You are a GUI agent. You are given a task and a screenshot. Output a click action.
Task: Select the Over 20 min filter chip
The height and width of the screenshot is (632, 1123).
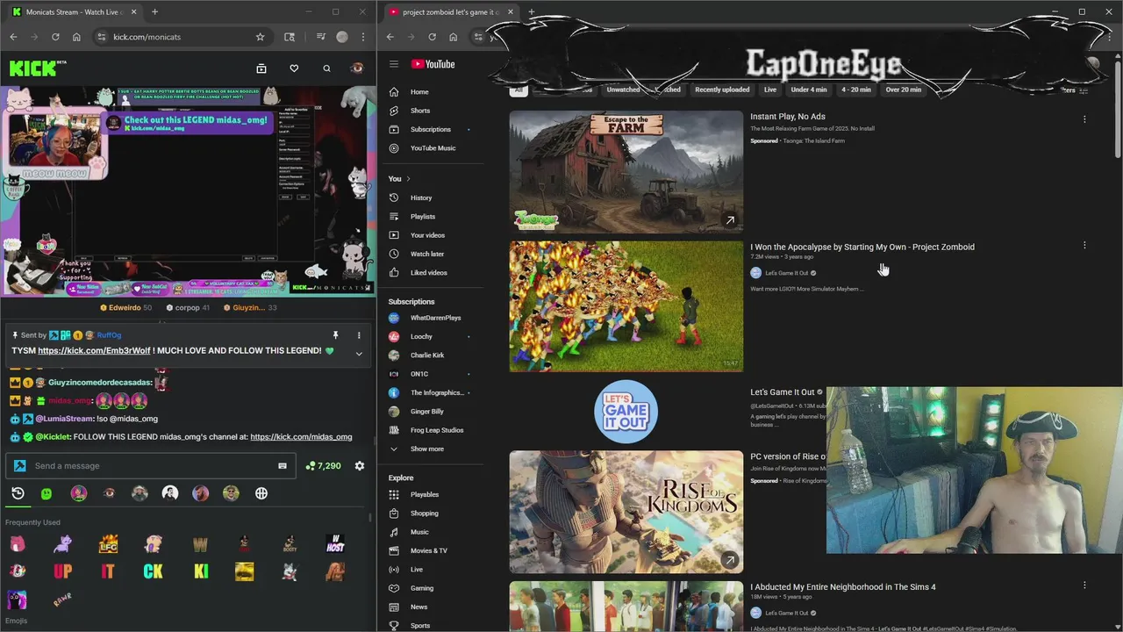tap(903, 90)
